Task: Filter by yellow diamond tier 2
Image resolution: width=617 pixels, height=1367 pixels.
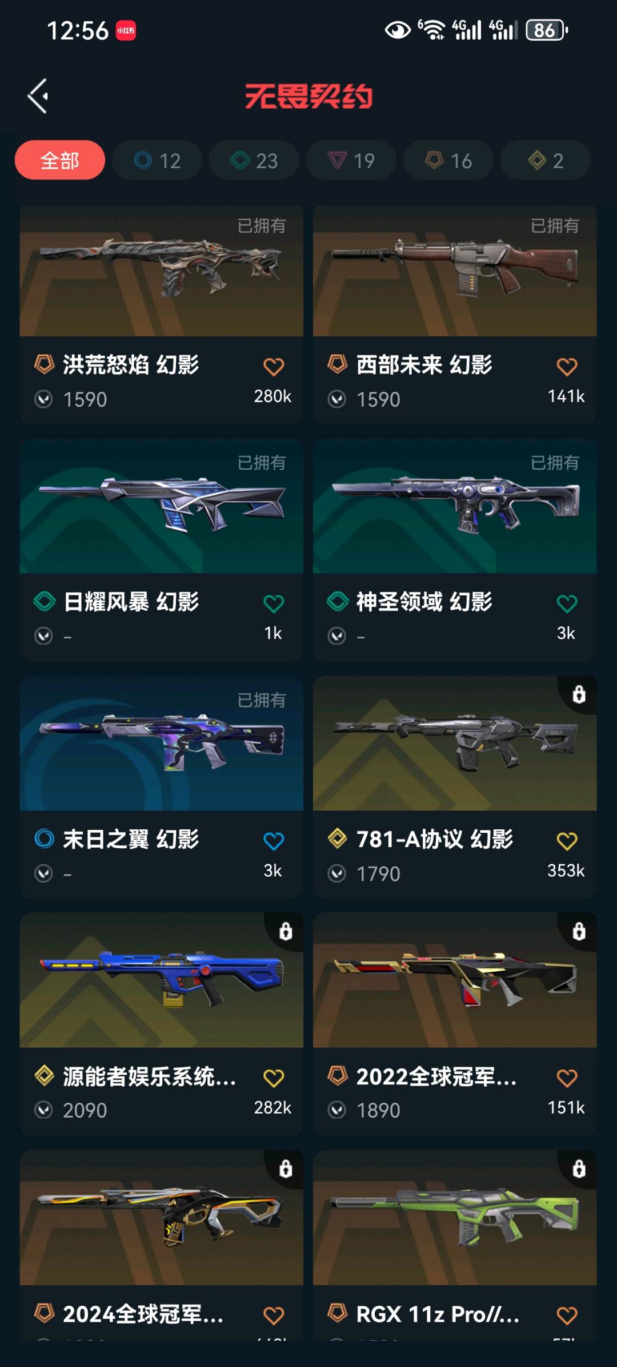Action: tap(546, 160)
